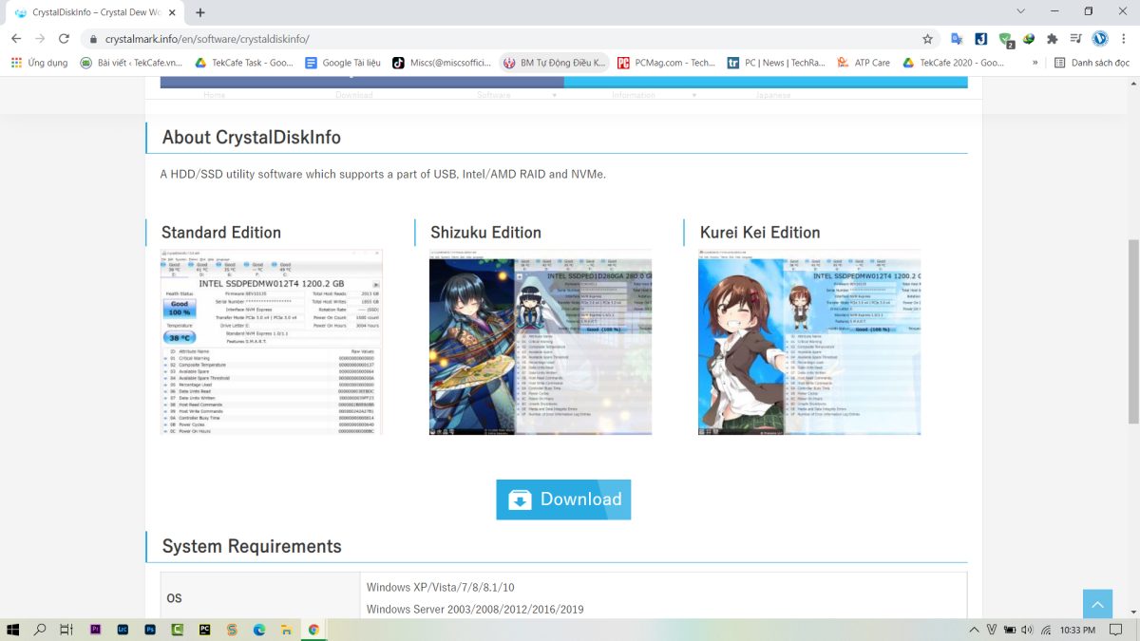Image resolution: width=1140 pixels, height=641 pixels.
Task: Click the blue J extension icon
Action: point(980,39)
